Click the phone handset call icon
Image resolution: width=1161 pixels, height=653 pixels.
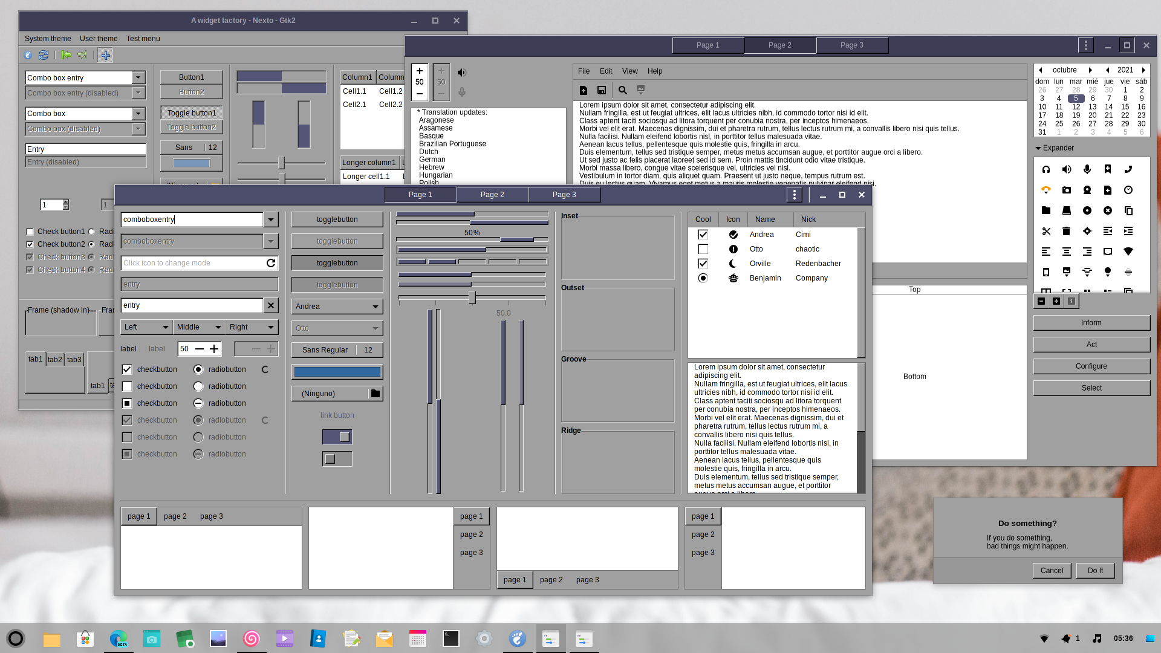point(1128,169)
